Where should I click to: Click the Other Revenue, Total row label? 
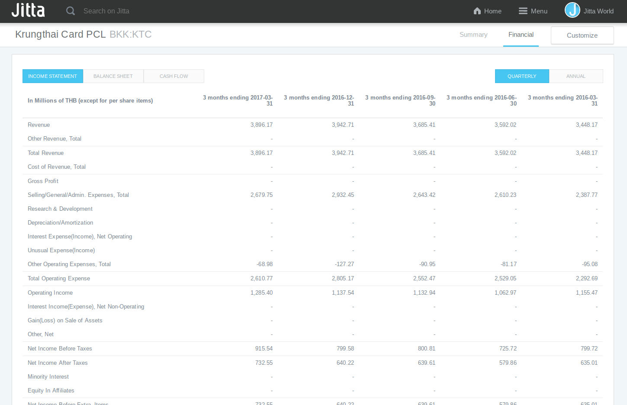[x=55, y=139]
